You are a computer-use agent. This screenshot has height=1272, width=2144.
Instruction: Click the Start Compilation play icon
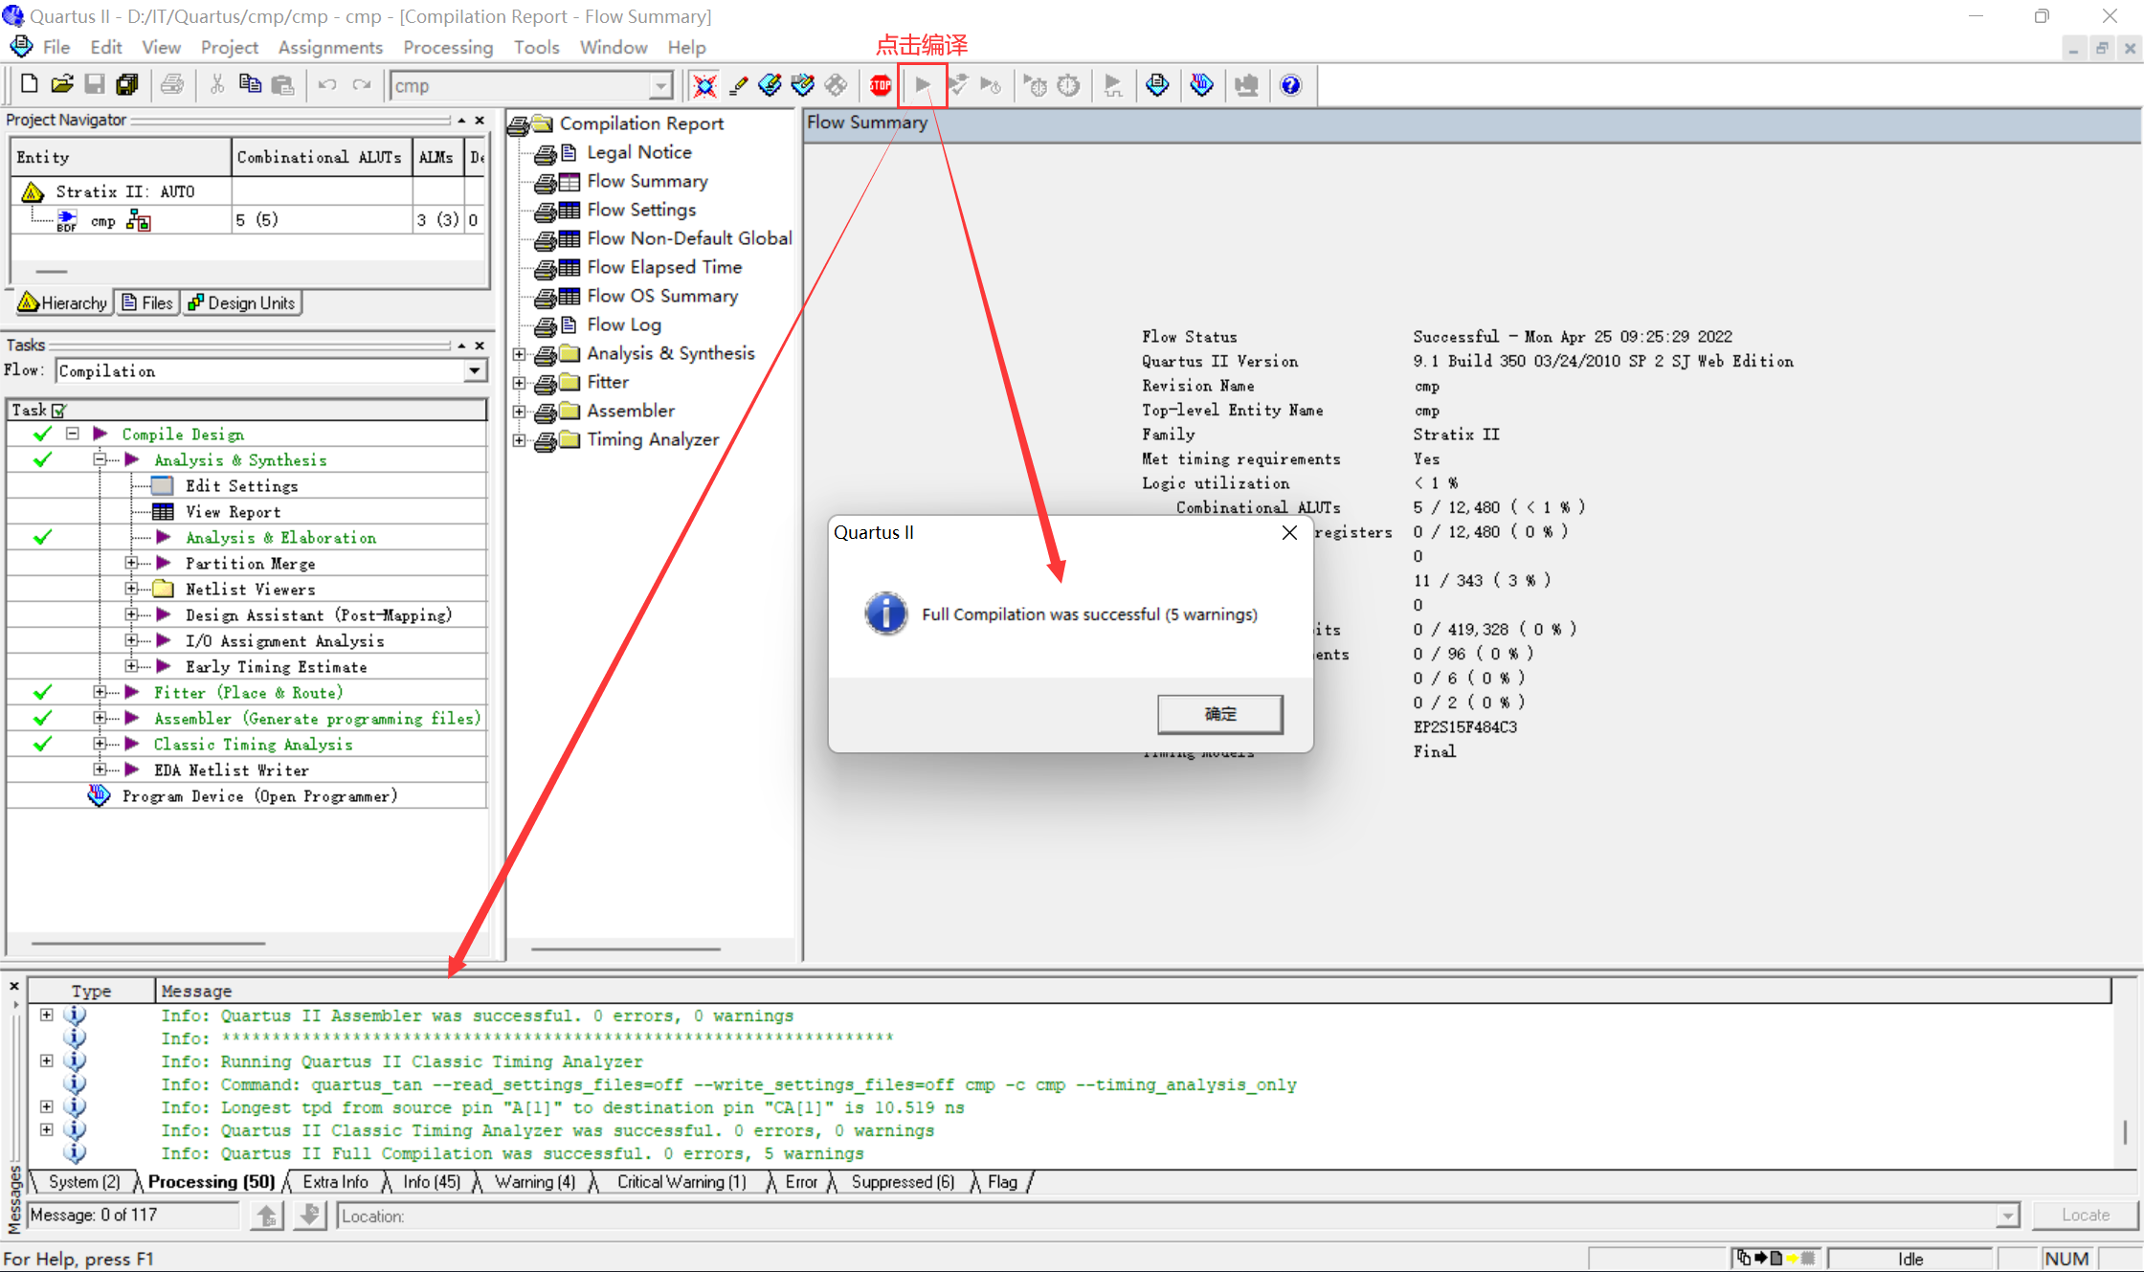click(x=923, y=85)
